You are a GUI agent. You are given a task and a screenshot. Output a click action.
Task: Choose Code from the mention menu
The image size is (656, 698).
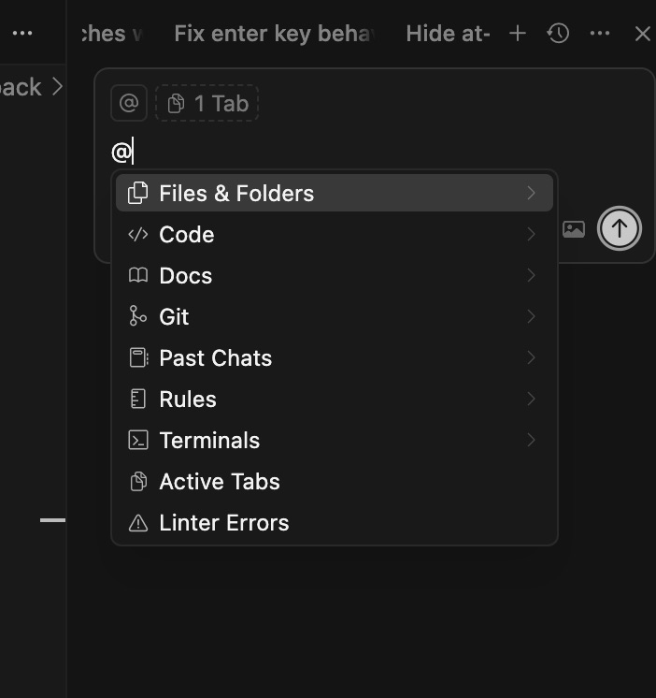coord(187,235)
